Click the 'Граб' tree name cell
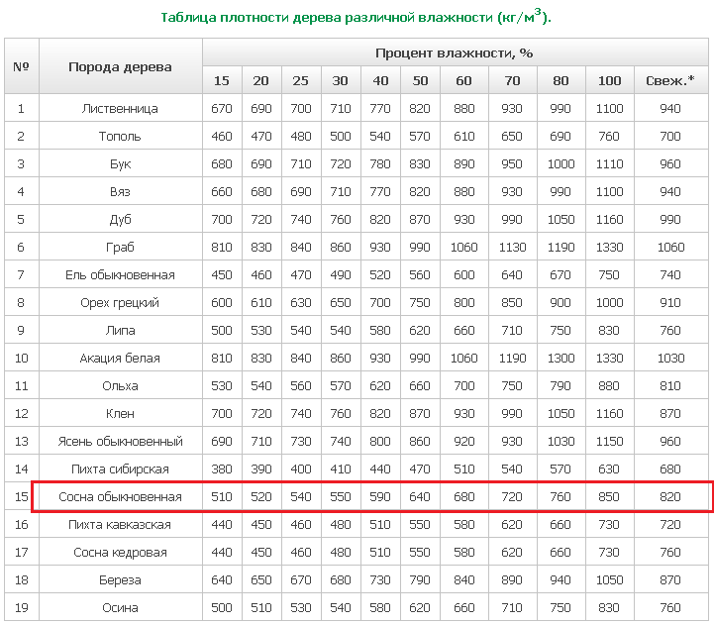714x625 pixels. click(x=121, y=247)
